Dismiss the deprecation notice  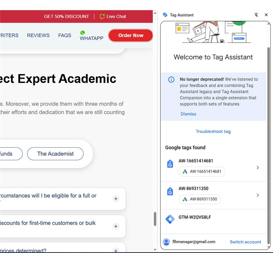pyautogui.click(x=188, y=114)
